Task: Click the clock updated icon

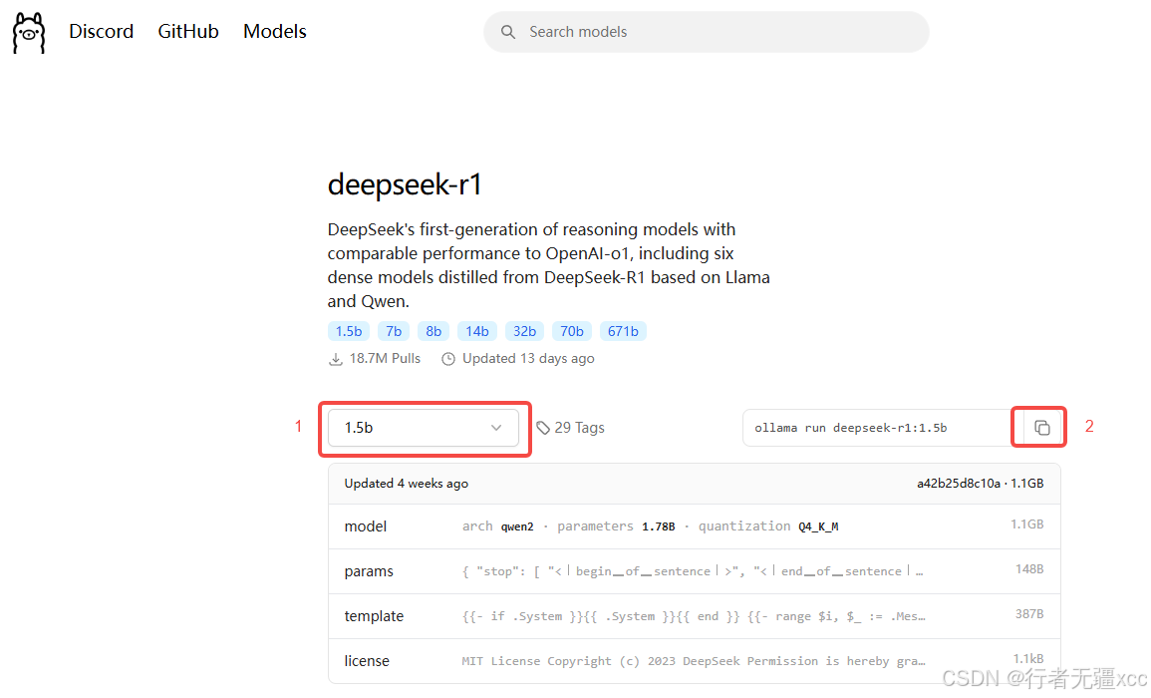Action: [x=447, y=359]
